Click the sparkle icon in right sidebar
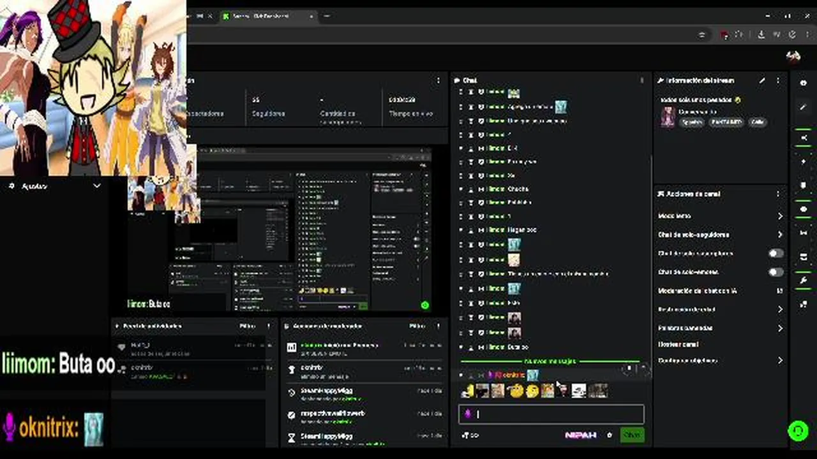The height and width of the screenshot is (459, 817). pyautogui.click(x=803, y=161)
